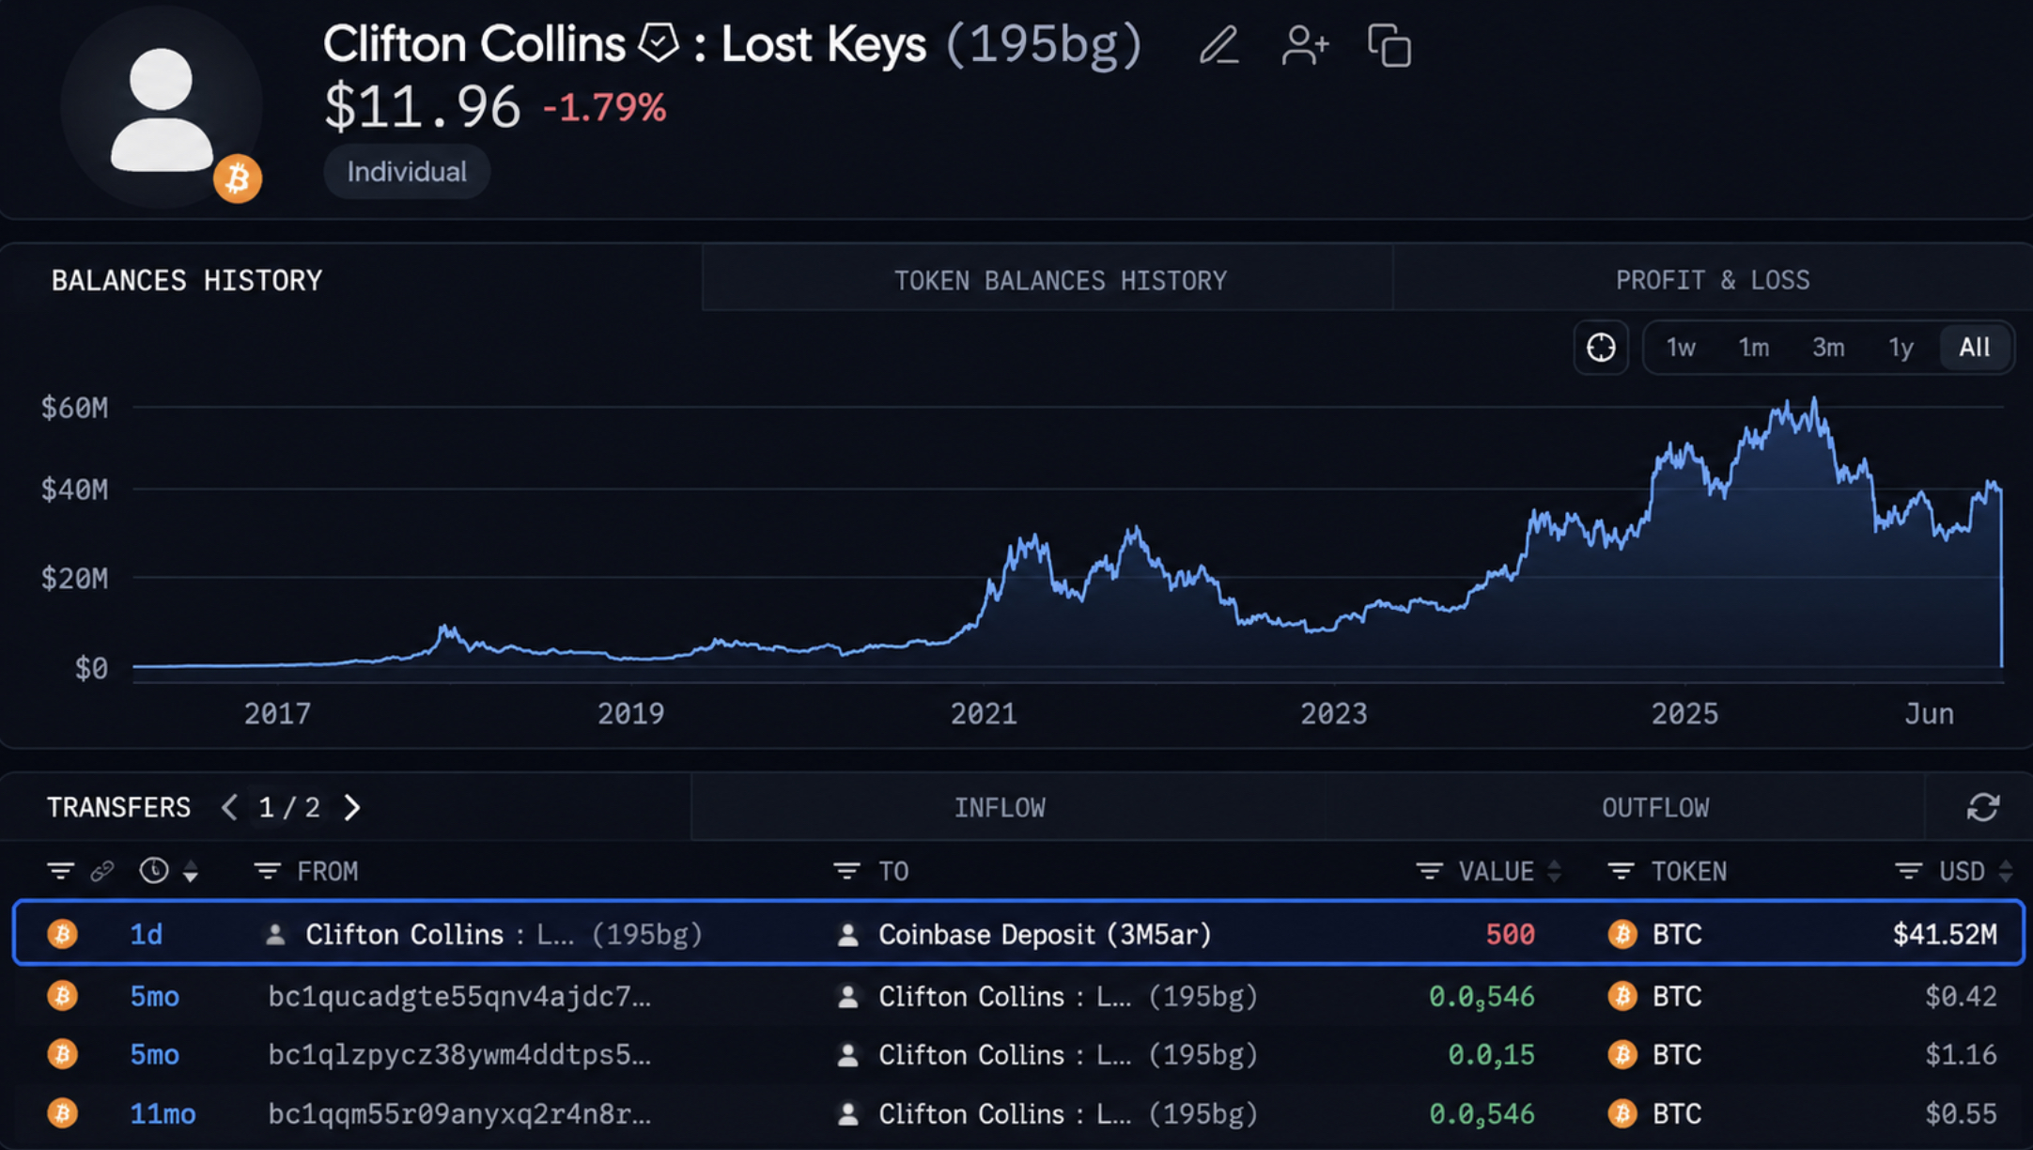This screenshot has height=1150, width=2033.
Task: Open Coinbase Deposit (3M5ar) entity link
Action: (1045, 934)
